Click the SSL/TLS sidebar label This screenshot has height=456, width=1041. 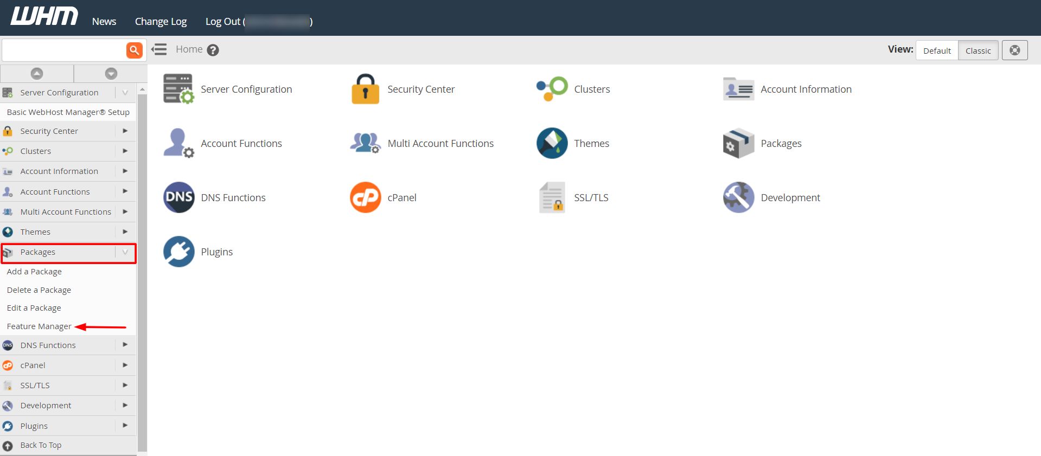click(x=35, y=386)
